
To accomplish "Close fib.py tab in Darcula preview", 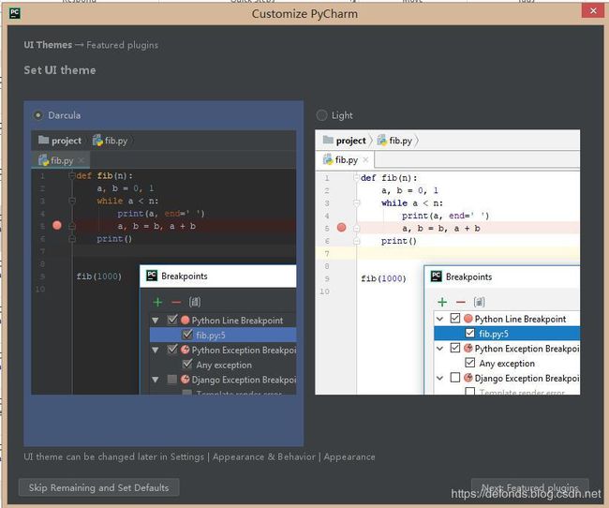I will 82,160.
